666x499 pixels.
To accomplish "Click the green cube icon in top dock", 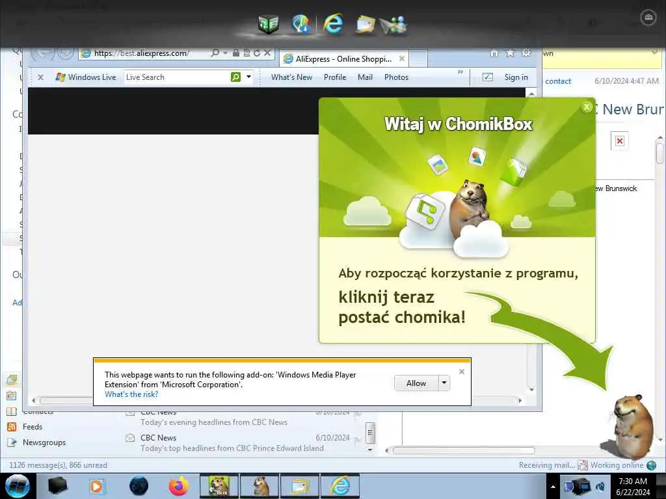I will pos(269,24).
